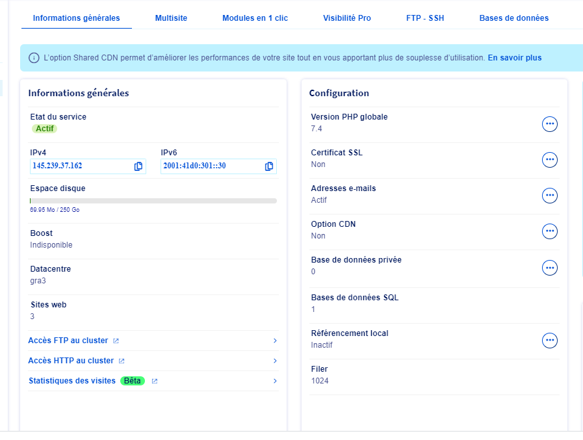Open Base de données privée actions
583x440 pixels.
tap(550, 268)
